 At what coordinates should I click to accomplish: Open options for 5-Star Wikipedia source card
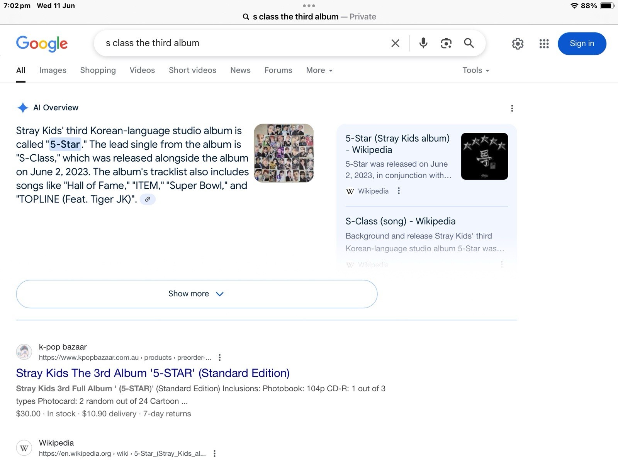click(399, 191)
